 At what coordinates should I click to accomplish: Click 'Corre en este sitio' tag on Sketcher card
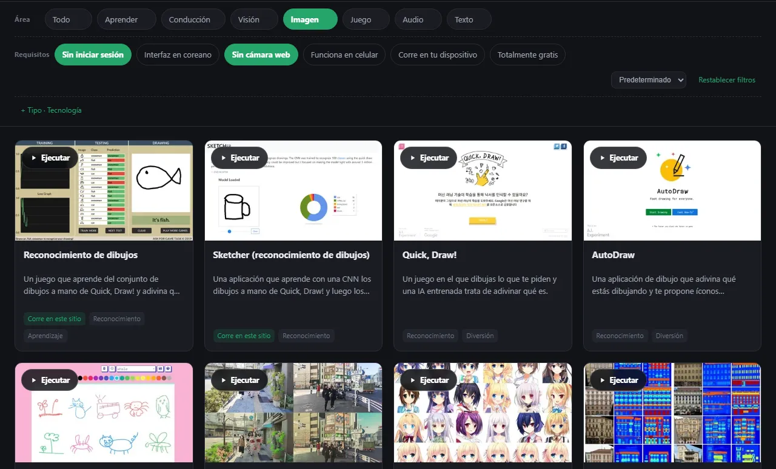244,336
